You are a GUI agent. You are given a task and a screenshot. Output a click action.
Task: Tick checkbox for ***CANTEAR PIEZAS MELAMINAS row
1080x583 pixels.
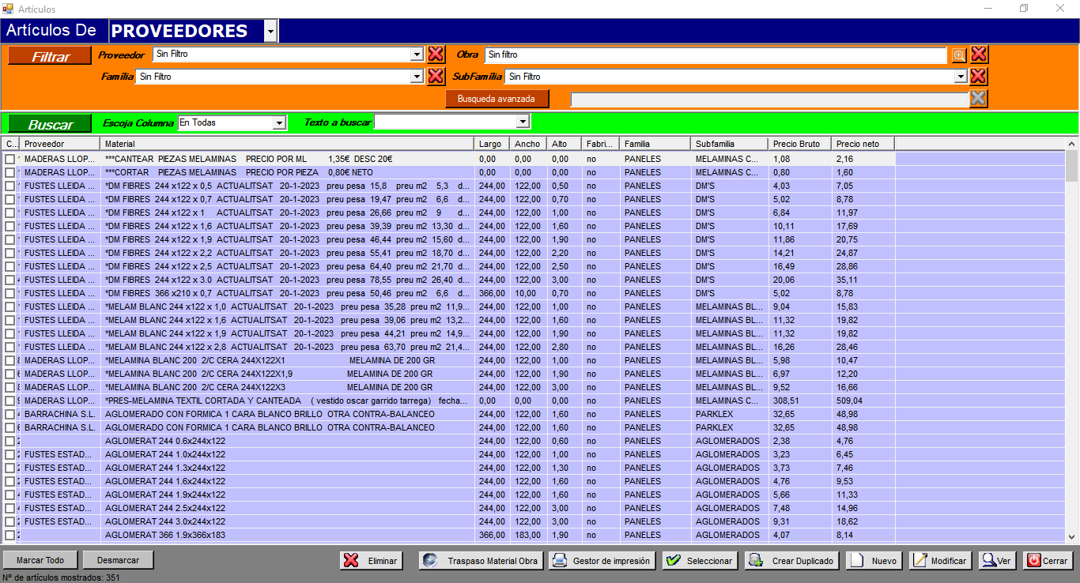coord(9,160)
